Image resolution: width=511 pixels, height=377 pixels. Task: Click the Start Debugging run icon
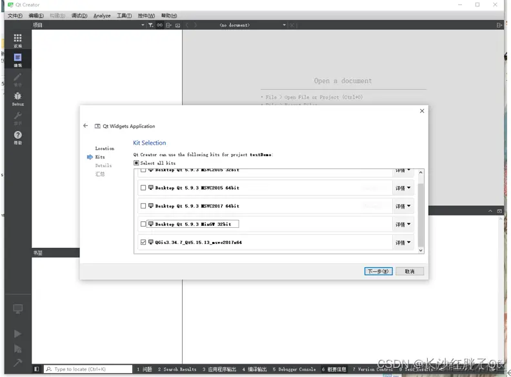click(x=17, y=349)
